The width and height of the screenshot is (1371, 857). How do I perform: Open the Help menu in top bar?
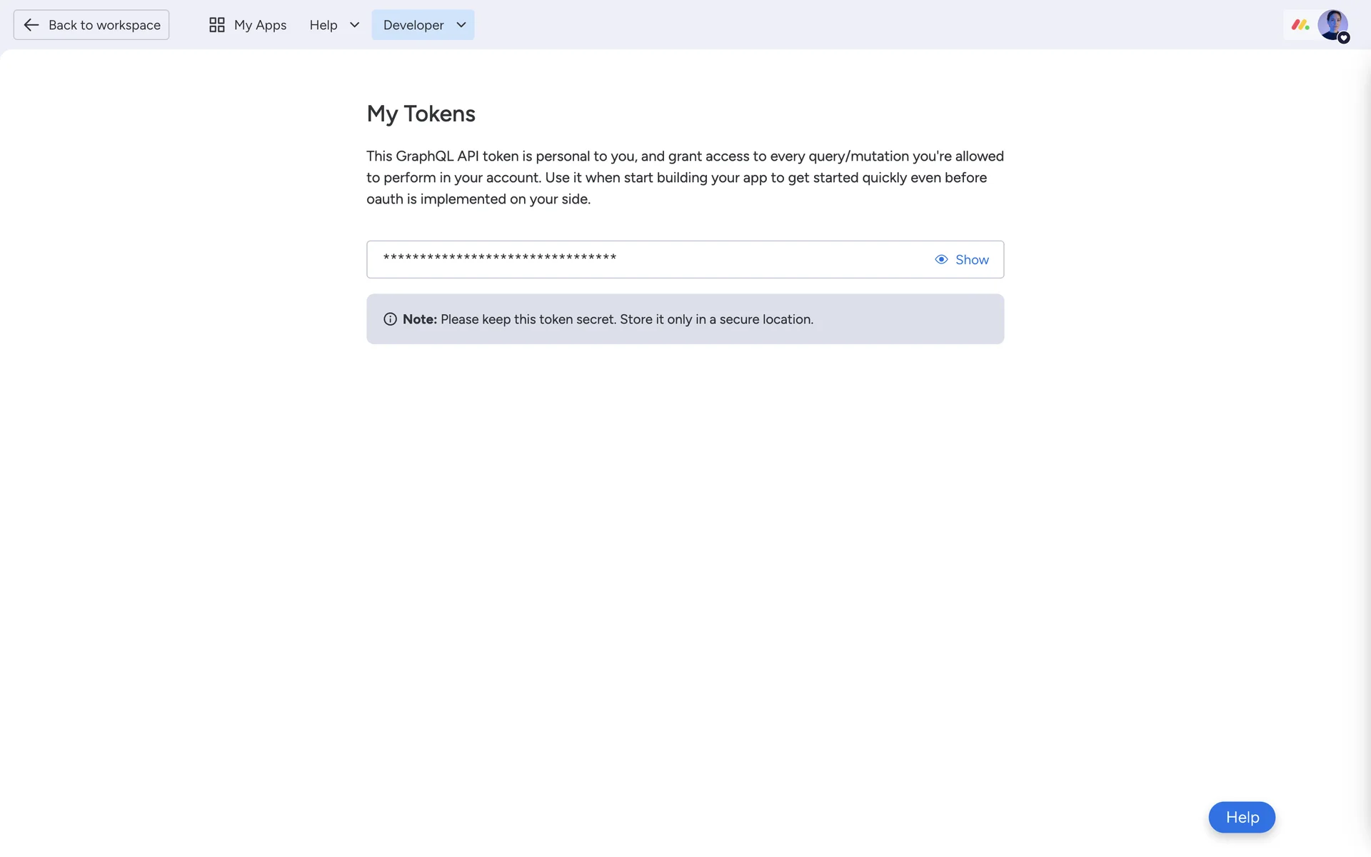click(323, 25)
